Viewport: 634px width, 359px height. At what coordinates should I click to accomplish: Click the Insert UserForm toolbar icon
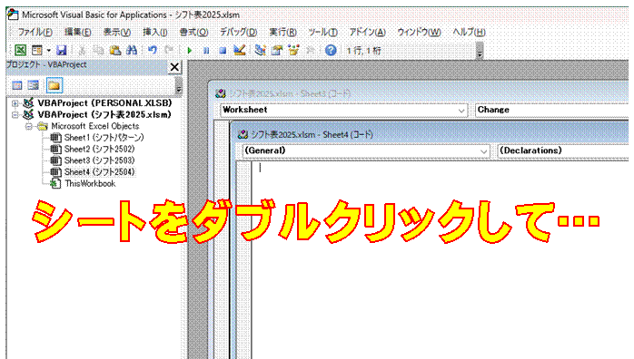37,51
